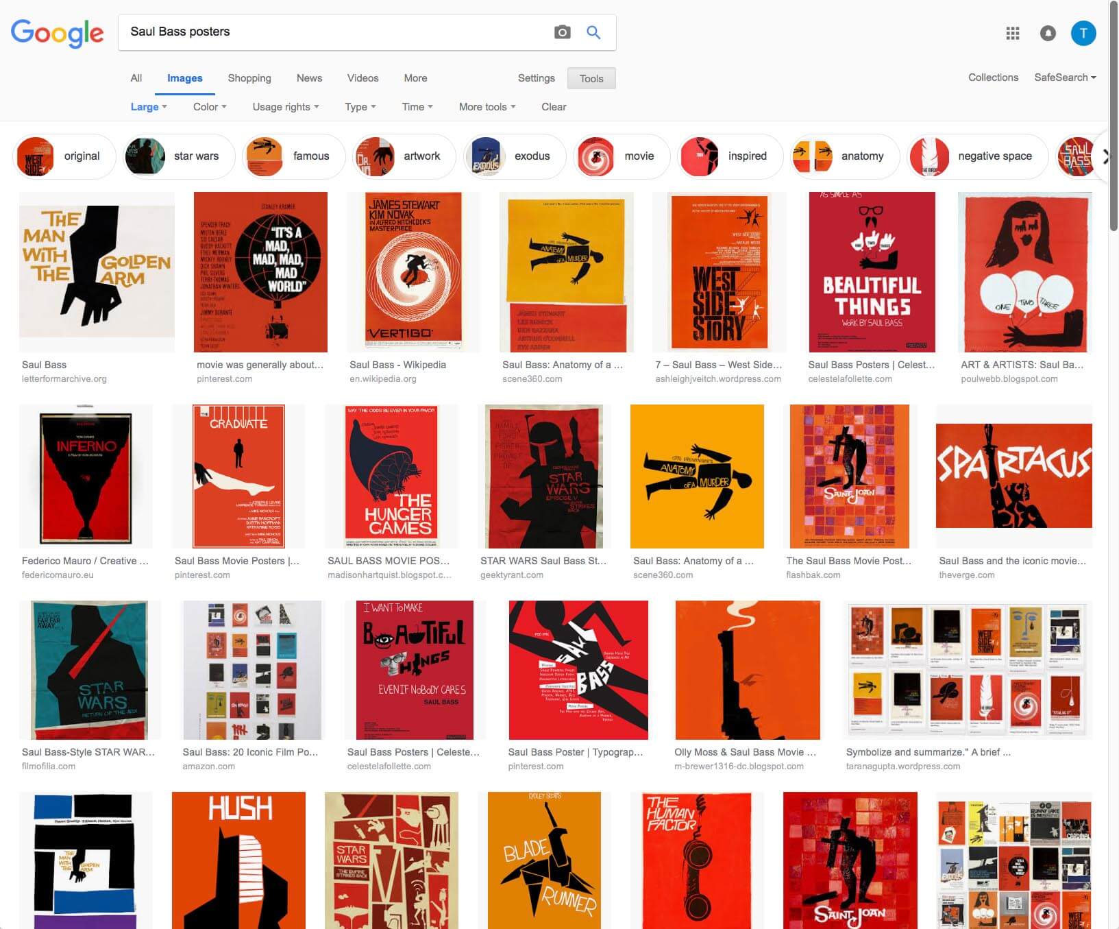
Task: Select the 'famous' suggestion chip
Action: tap(293, 156)
